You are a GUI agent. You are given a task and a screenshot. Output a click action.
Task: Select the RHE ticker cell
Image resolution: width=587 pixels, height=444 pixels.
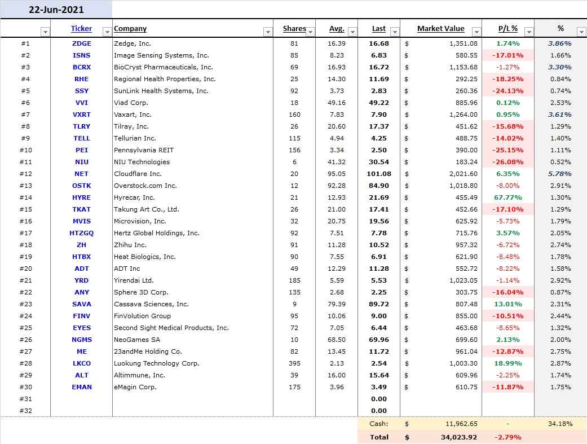pyautogui.click(x=82, y=79)
